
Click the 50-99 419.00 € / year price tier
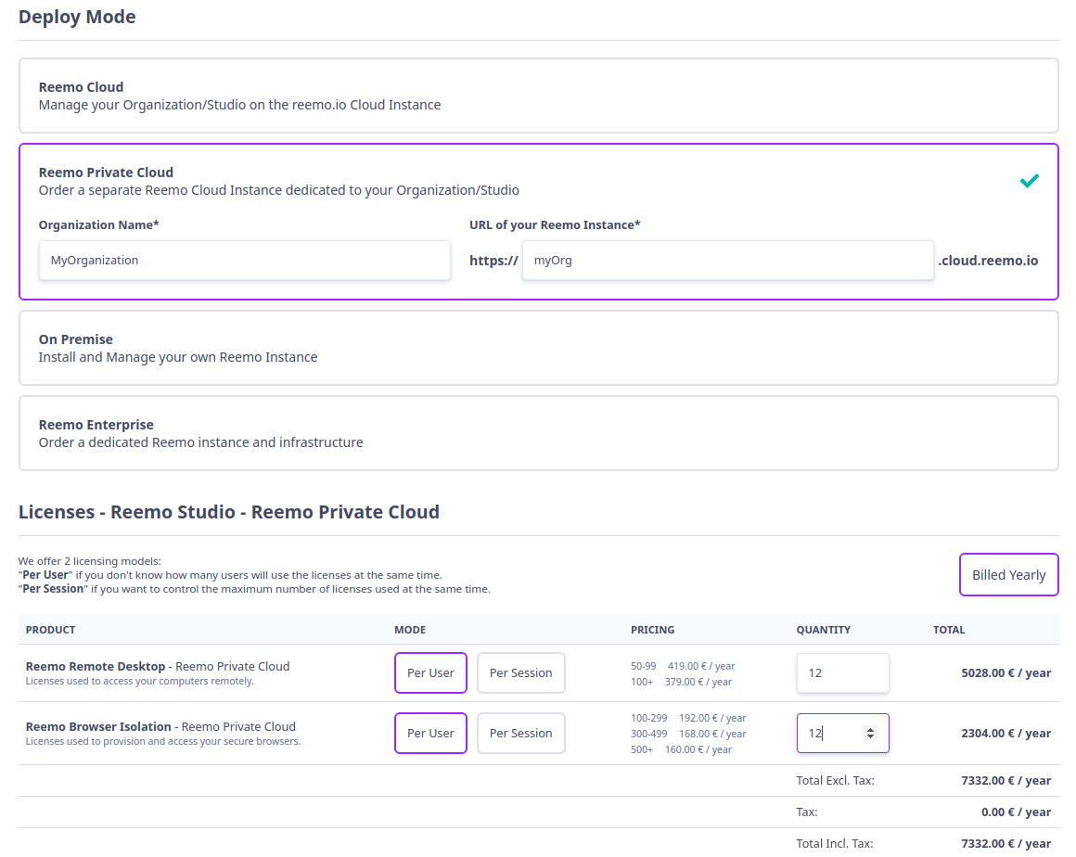[683, 666]
